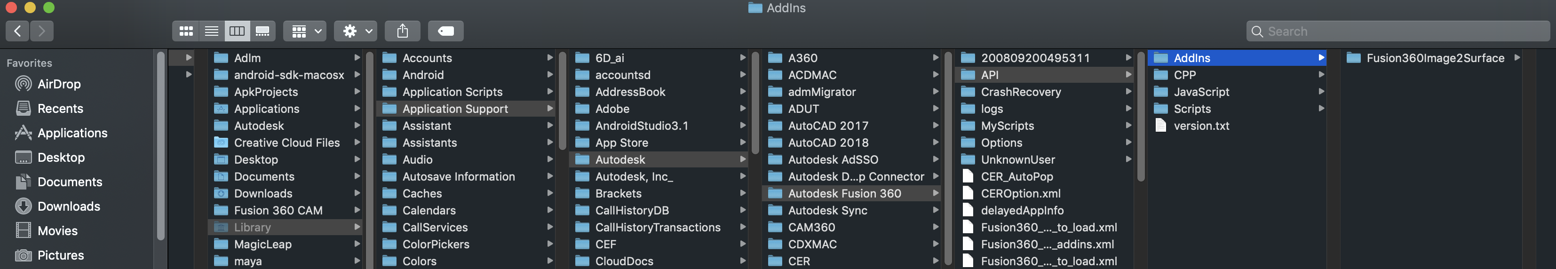Select the Fusion 360 CAM folder
This screenshot has width=1556, height=269.
[x=285, y=210]
